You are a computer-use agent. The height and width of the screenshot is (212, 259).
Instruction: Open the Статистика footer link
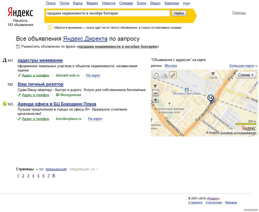tap(214, 202)
